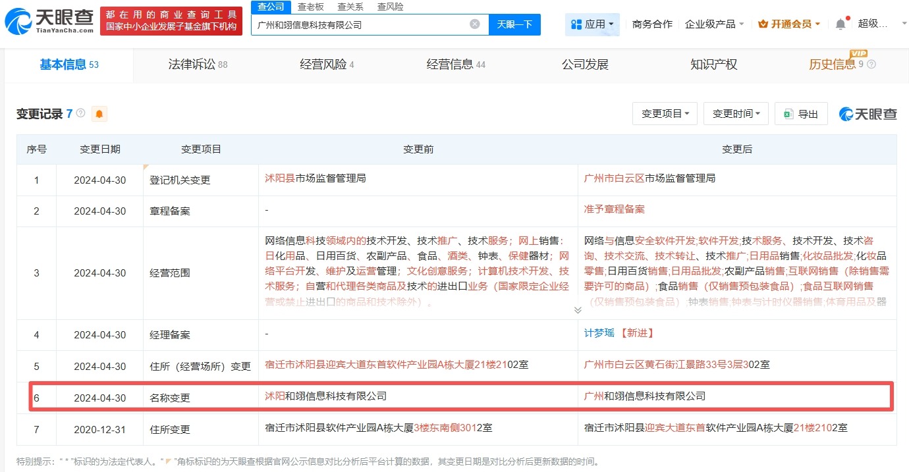The image size is (909, 472).
Task: Open the 变更项目 filter dropdown
Action: 665,113
